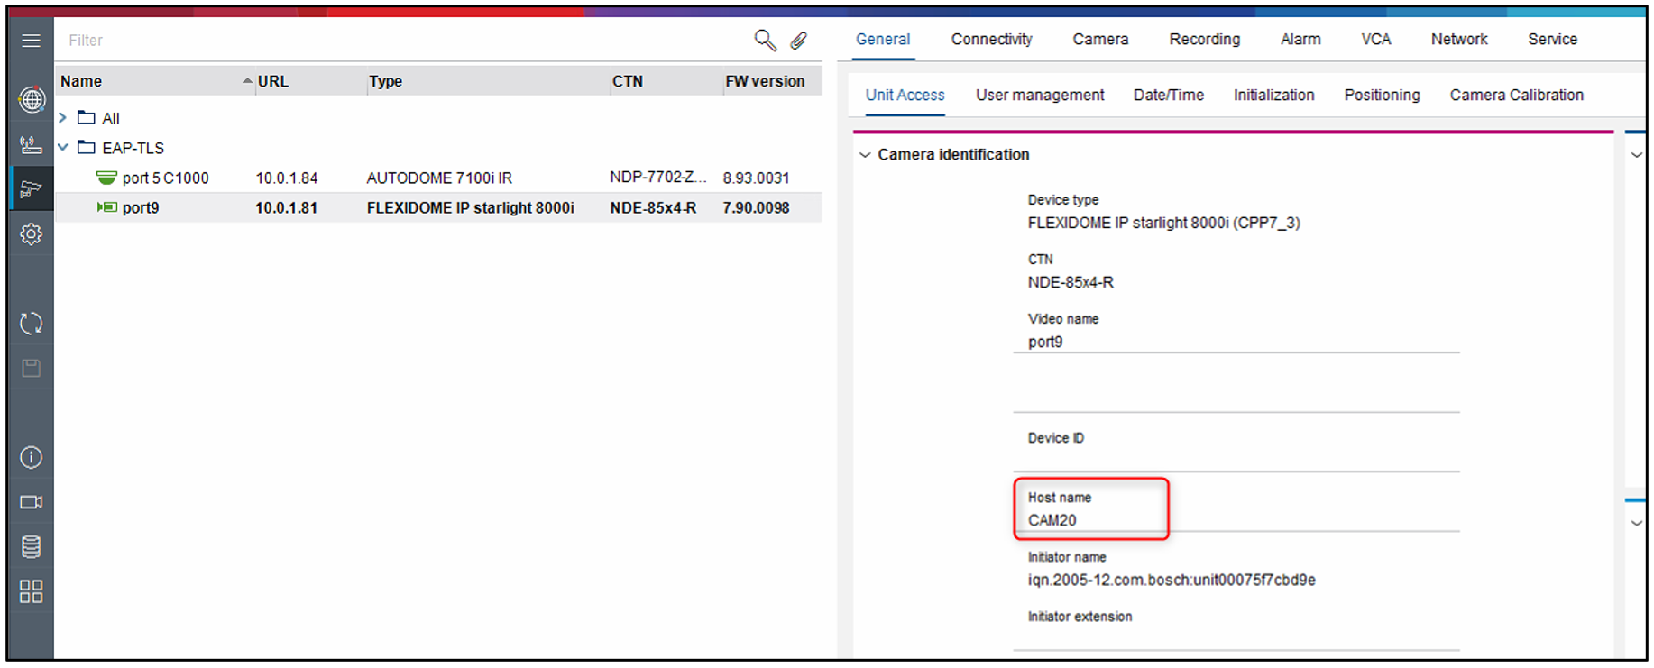The height and width of the screenshot is (668, 1654).
Task: Click the paperclip icon next to search
Action: [799, 41]
